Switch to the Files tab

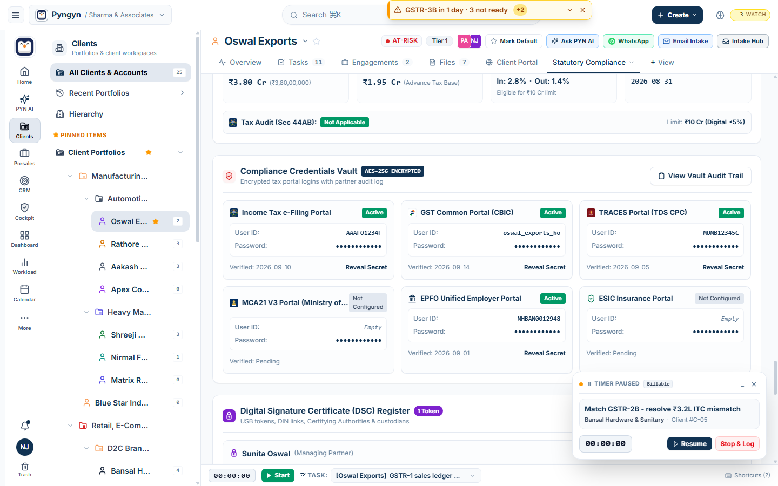tap(448, 63)
